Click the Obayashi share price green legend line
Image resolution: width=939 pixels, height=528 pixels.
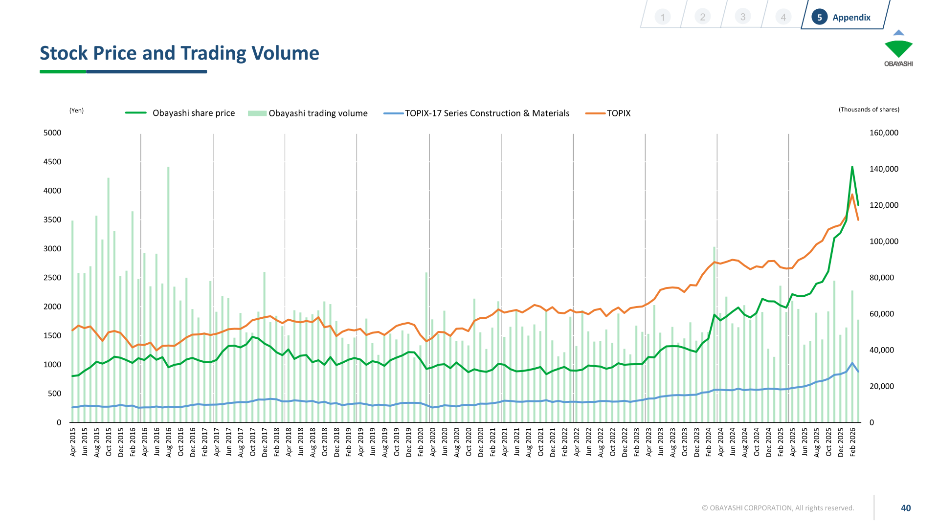click(x=136, y=113)
